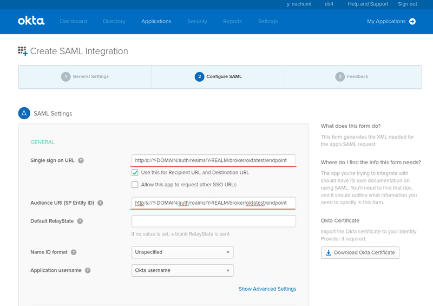Click the Create SAML Integration grid icon
The height and width of the screenshot is (306, 433).
(23, 51)
